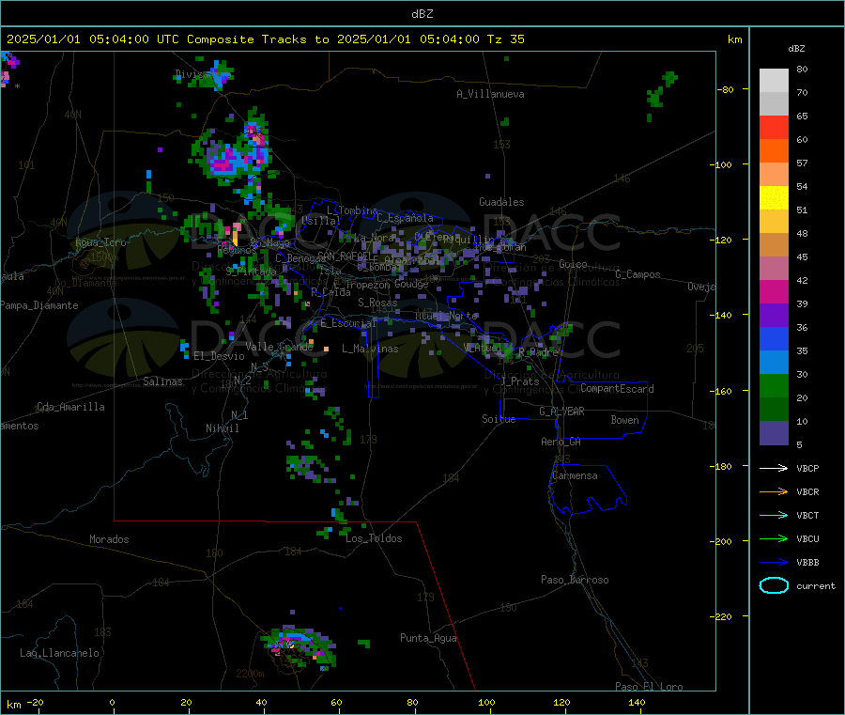Click the 'Morados' map label
Viewport: 845px width, 715px height.
pos(109,539)
